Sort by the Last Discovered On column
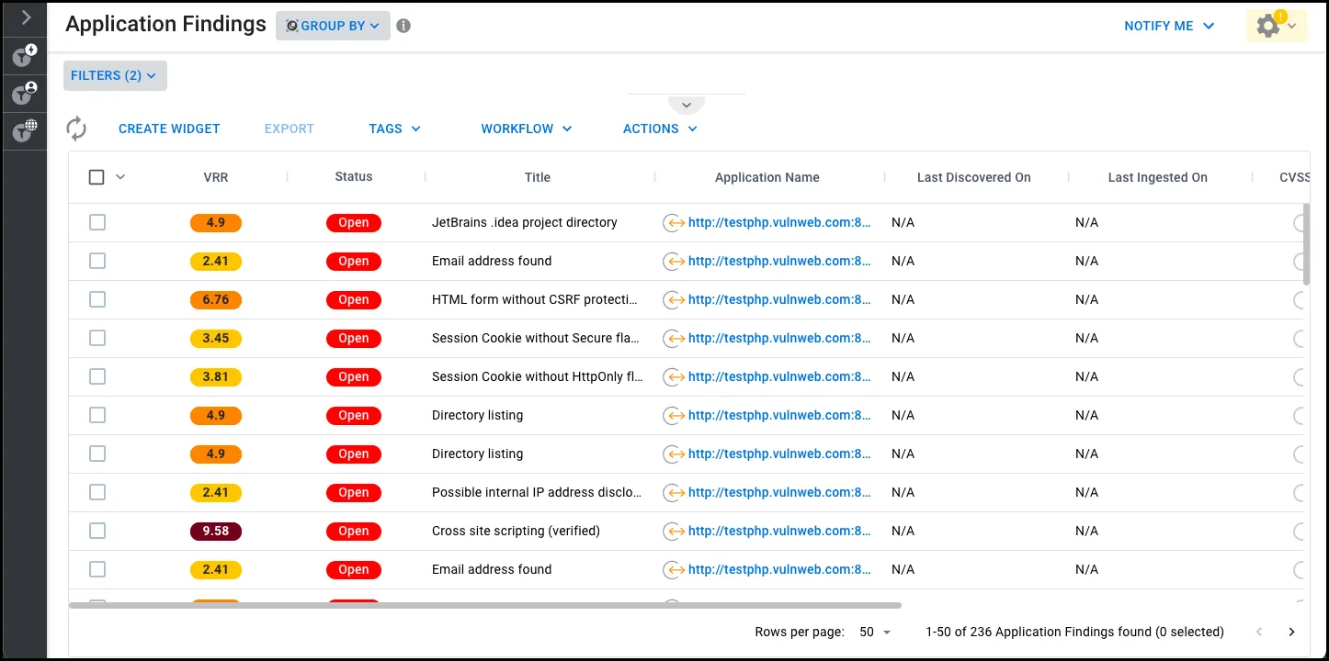The height and width of the screenshot is (661, 1329). [974, 177]
